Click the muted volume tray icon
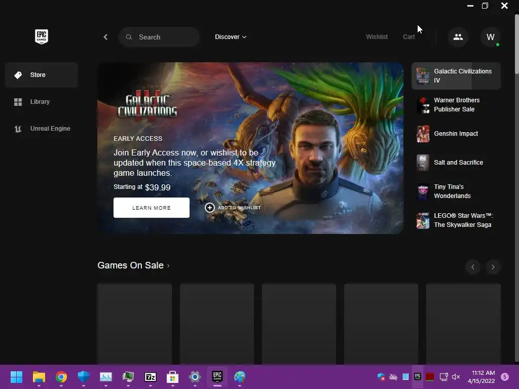Viewport: 519px width, 389px height. (456, 377)
